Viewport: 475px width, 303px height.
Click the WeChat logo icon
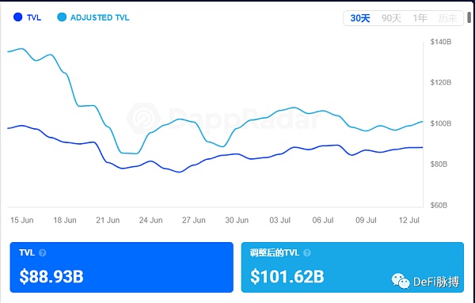tap(401, 281)
